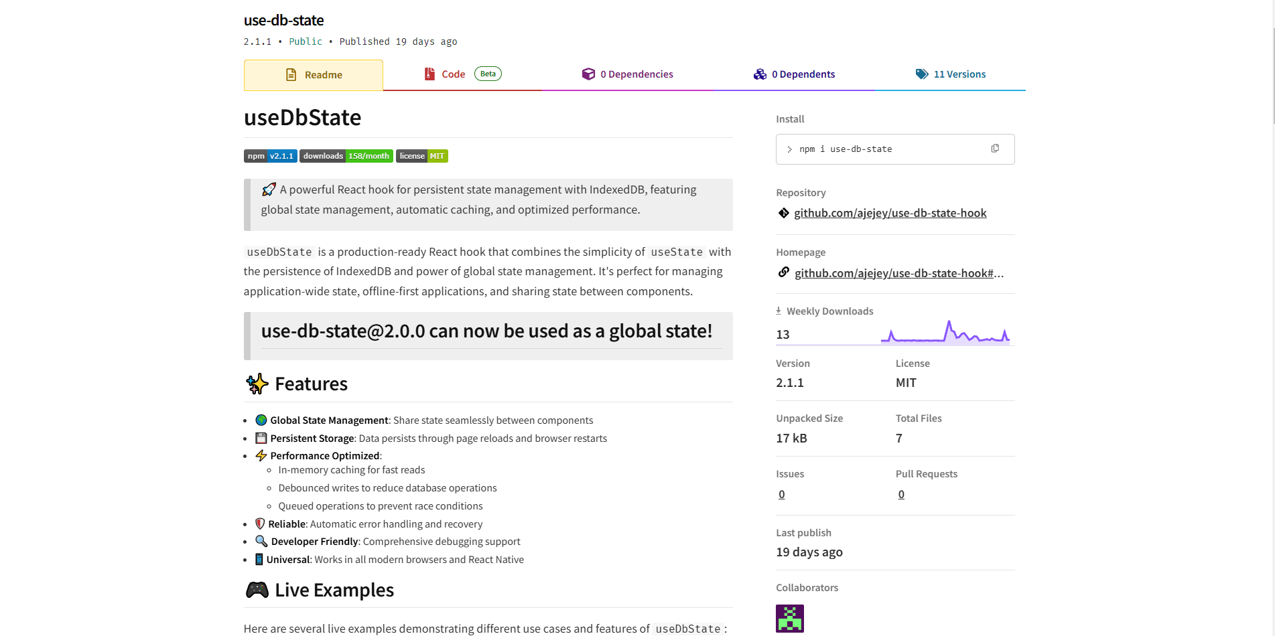This screenshot has width=1275, height=636.
Task: Open the Pull Requests count link
Action: [901, 494]
